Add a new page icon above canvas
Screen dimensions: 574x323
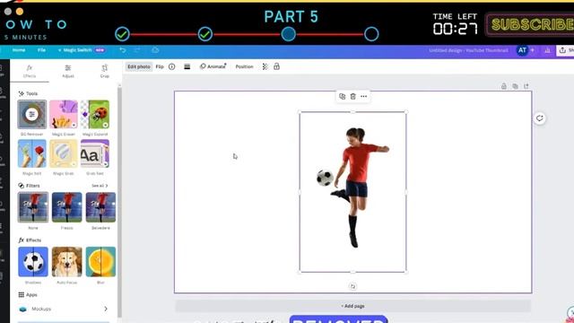click(526, 86)
